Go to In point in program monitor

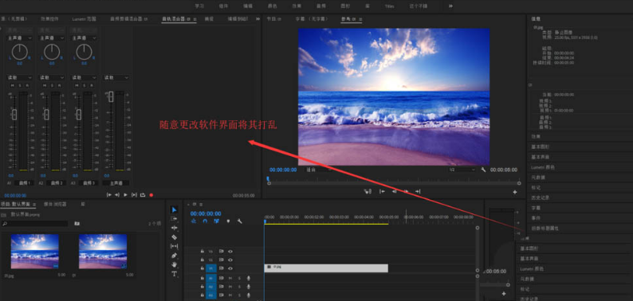(x=382, y=192)
